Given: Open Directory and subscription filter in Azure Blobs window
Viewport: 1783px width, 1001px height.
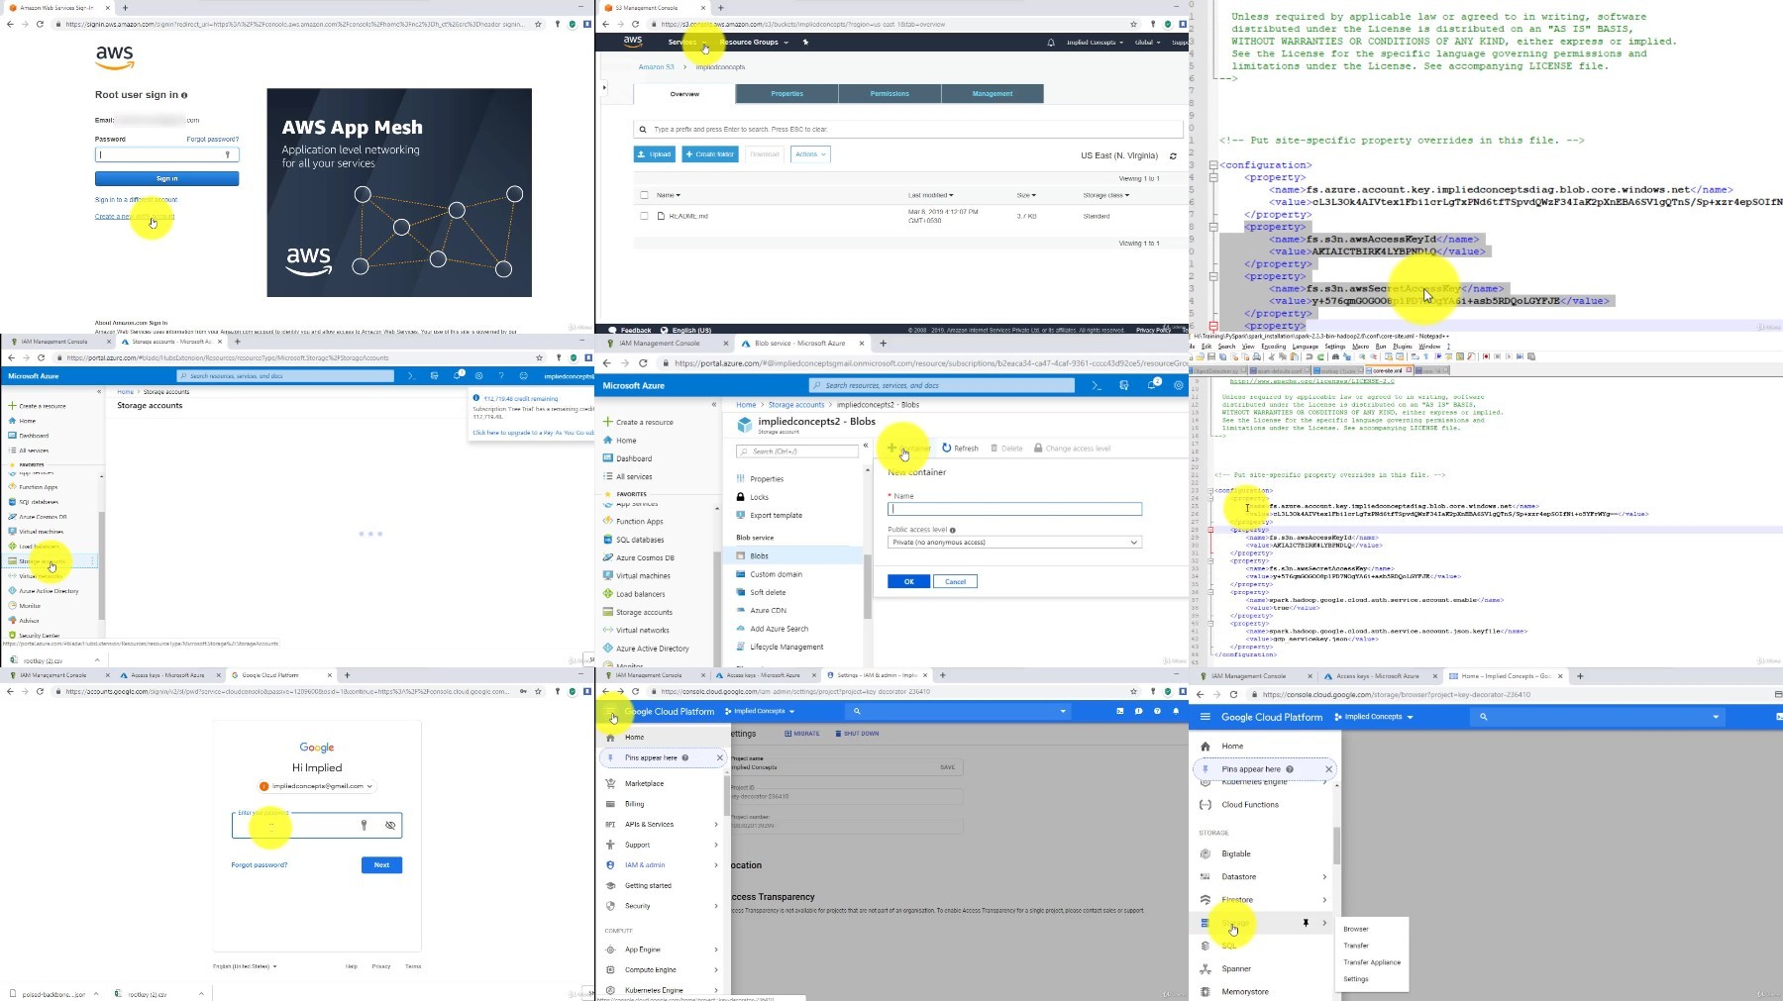Looking at the screenshot, I should coord(1124,385).
